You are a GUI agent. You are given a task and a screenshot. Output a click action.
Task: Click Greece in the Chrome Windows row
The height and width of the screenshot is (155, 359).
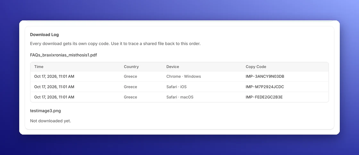tap(130, 77)
